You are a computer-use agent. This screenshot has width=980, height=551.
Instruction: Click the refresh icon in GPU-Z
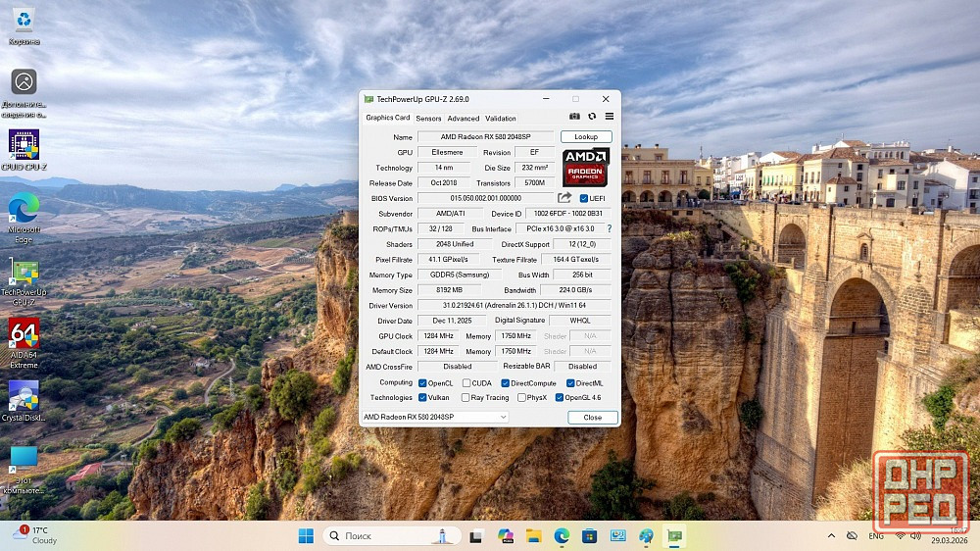click(592, 117)
